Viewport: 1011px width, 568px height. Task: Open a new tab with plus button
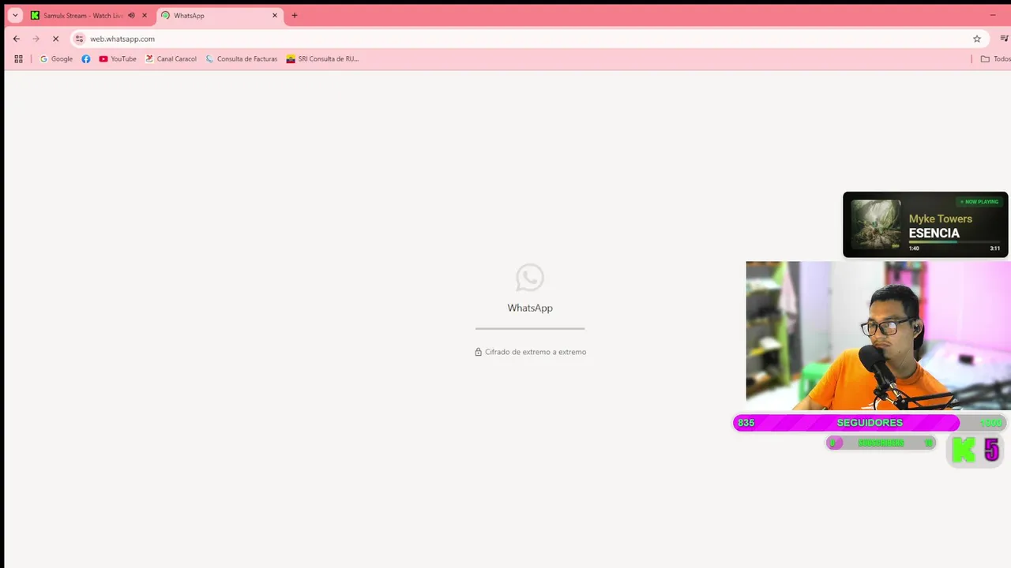pos(295,16)
